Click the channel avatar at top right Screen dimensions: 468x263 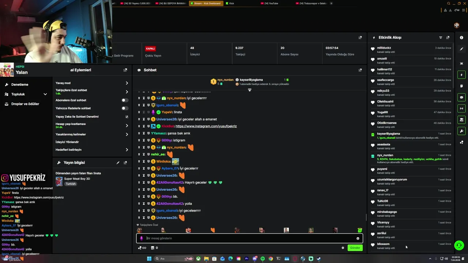[457, 25]
